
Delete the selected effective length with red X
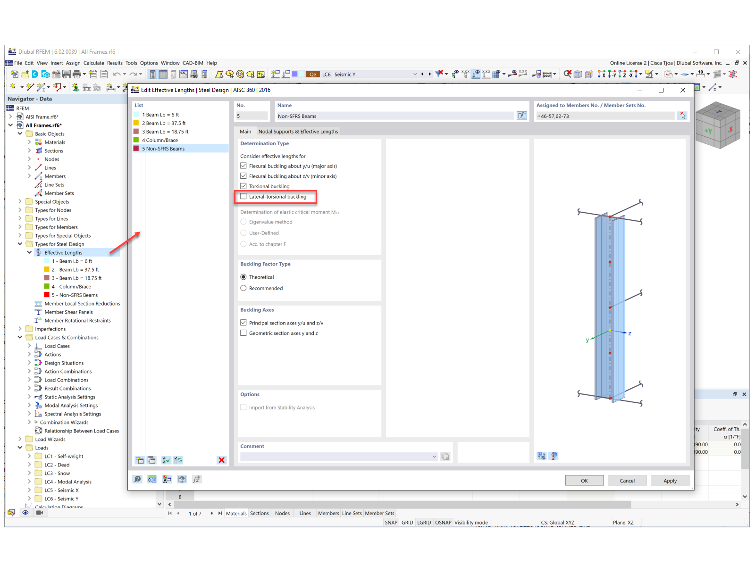[x=222, y=460]
